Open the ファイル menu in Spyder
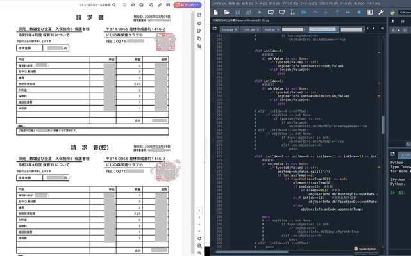 pyautogui.click(x=219, y=3)
